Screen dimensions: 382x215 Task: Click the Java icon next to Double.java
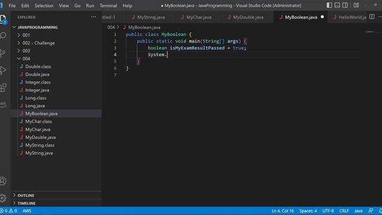pyautogui.click(x=21, y=74)
